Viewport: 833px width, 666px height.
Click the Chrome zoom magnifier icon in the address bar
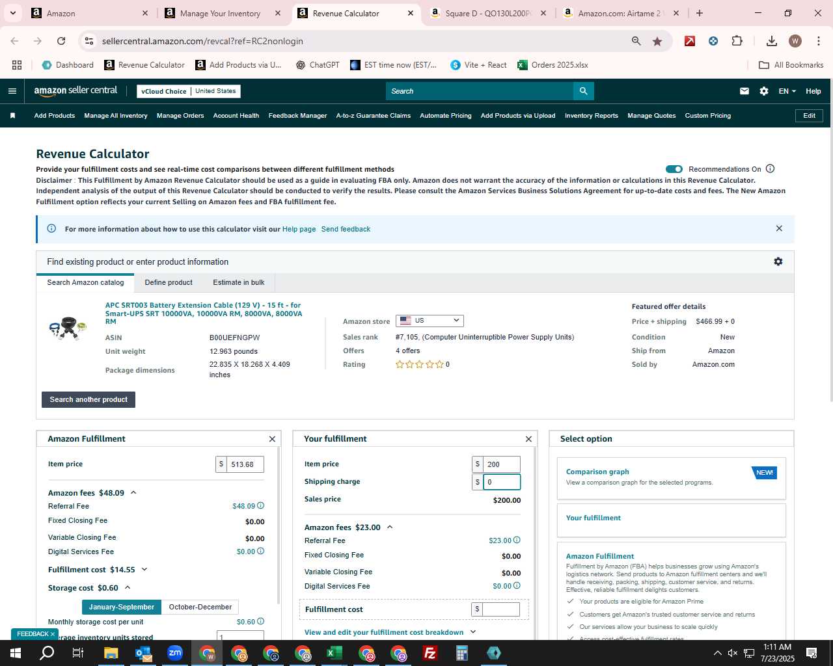point(636,41)
